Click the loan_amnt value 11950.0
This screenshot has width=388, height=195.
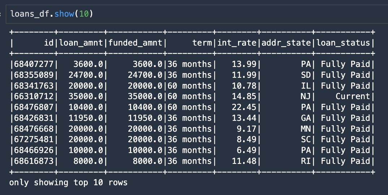[86, 118]
